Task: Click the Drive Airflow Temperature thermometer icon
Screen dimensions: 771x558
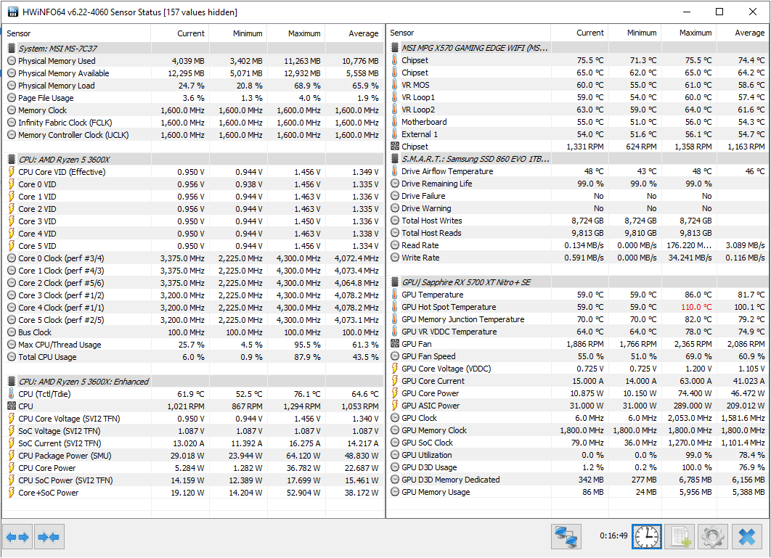Action: [x=395, y=171]
